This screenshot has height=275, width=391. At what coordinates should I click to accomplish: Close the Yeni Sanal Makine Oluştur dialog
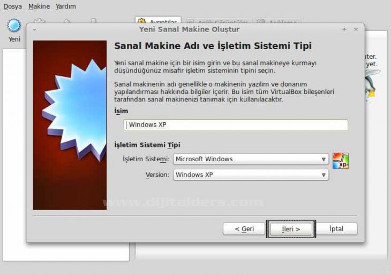[356, 29]
